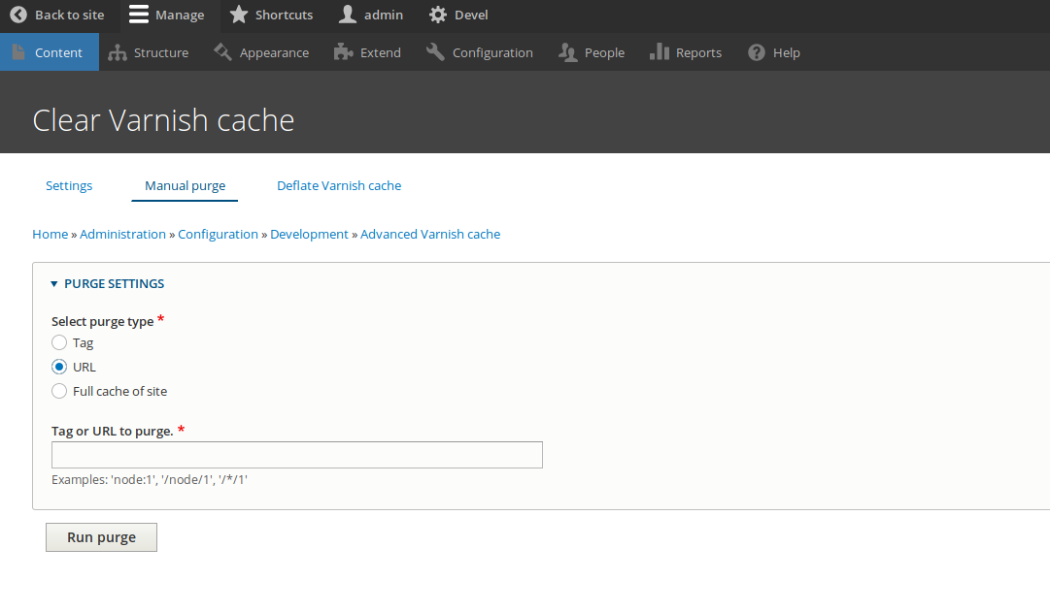
Task: Open the Appearance menu label
Action: [275, 52]
